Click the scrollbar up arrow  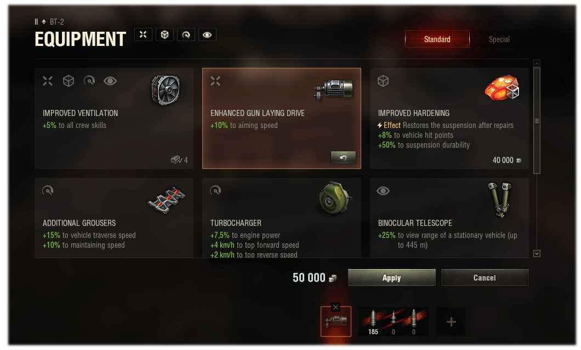[x=537, y=63]
